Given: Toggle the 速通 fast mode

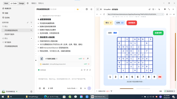Looking at the screenshot, I should click(51, 88).
